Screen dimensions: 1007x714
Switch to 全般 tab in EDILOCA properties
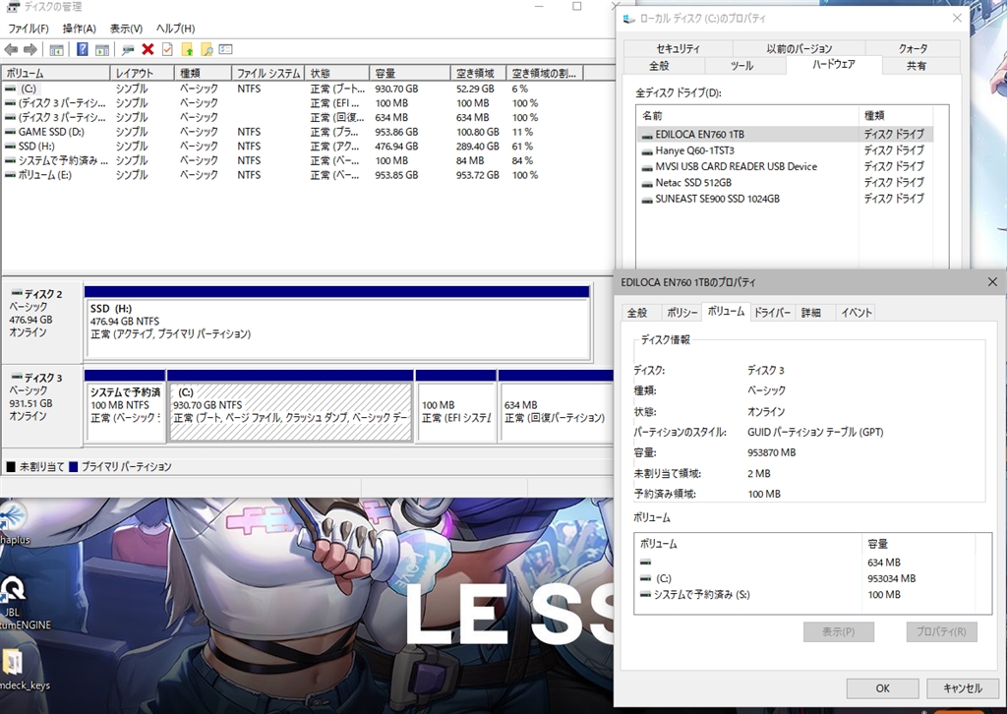[637, 313]
